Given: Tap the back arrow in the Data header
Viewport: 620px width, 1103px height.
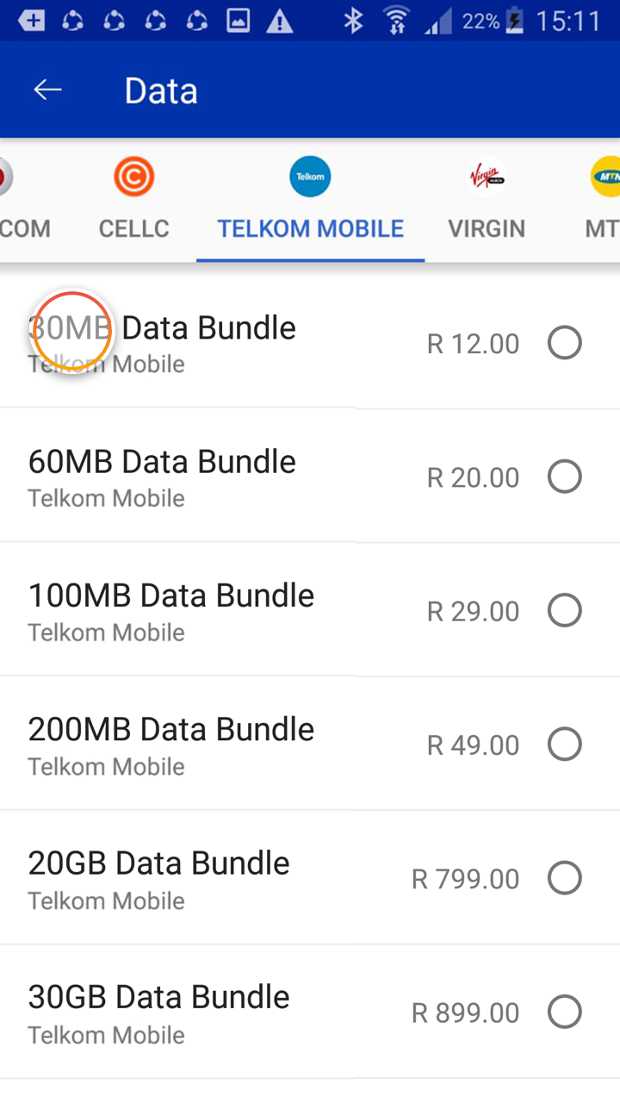Looking at the screenshot, I should click(47, 90).
